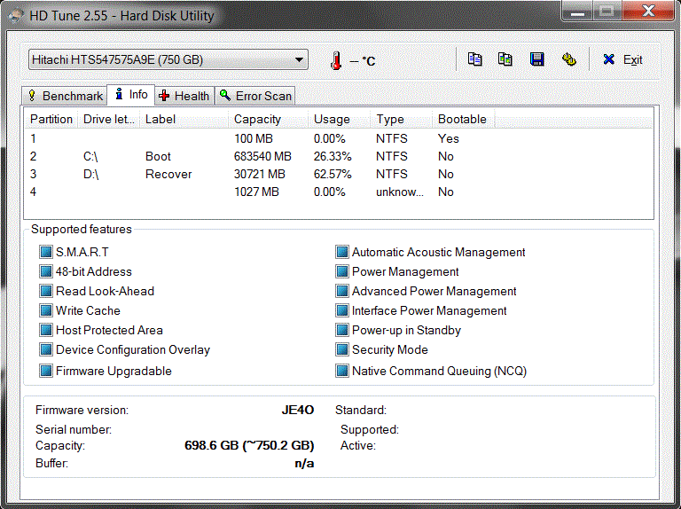Save screenshot floppy disk icon
The width and height of the screenshot is (681, 509).
[x=536, y=59]
